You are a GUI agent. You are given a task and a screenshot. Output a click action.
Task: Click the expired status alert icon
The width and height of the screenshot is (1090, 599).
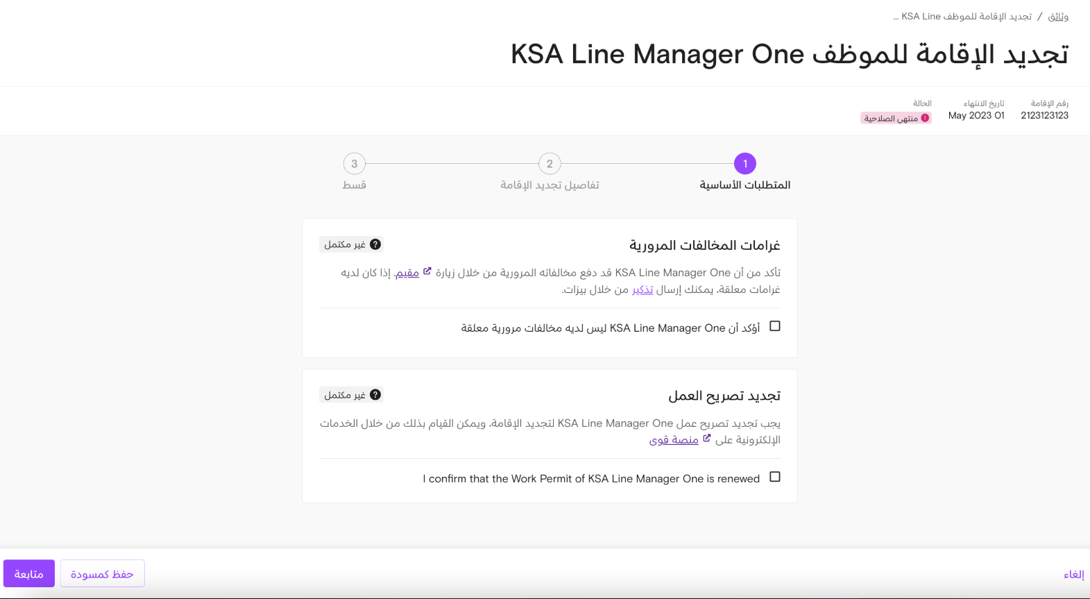click(x=925, y=118)
